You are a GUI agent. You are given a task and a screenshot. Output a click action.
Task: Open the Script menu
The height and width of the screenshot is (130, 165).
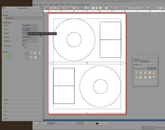[x=74, y=5]
